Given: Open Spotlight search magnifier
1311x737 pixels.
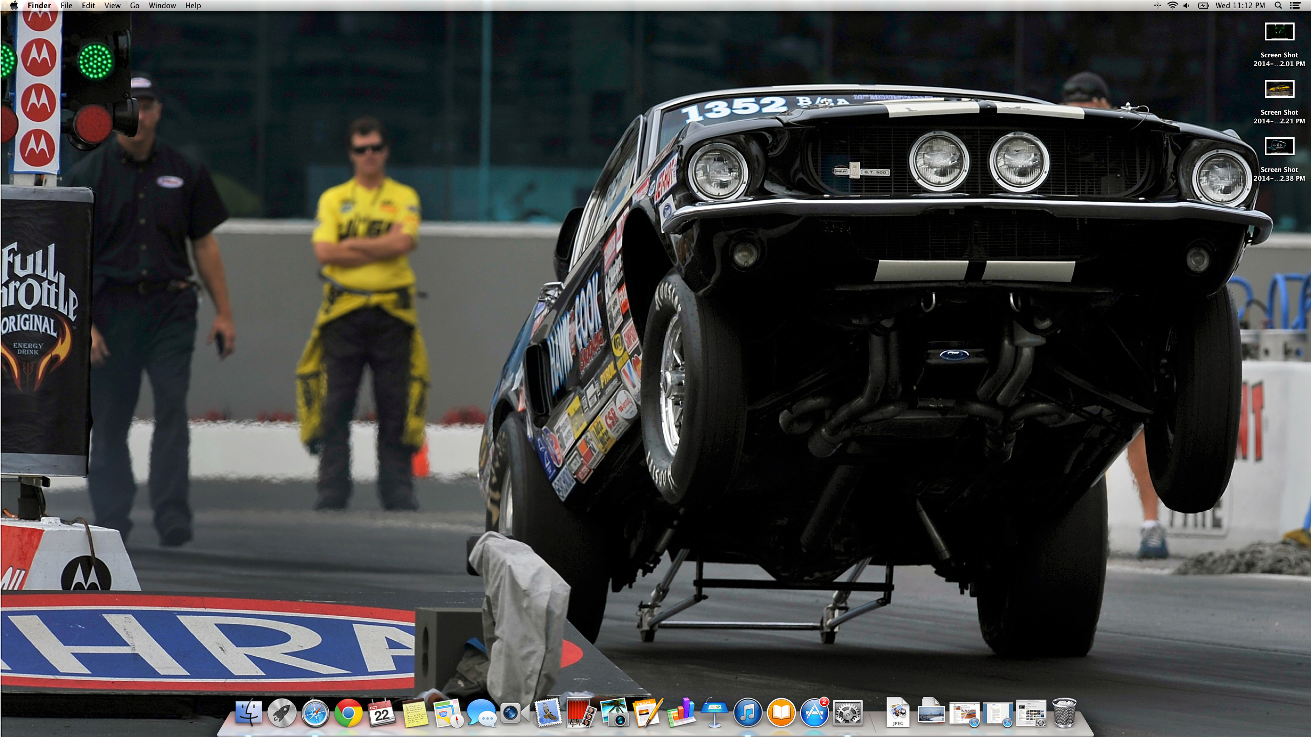Looking at the screenshot, I should pyautogui.click(x=1278, y=6).
